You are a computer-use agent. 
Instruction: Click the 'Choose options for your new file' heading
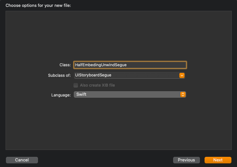point(38,6)
